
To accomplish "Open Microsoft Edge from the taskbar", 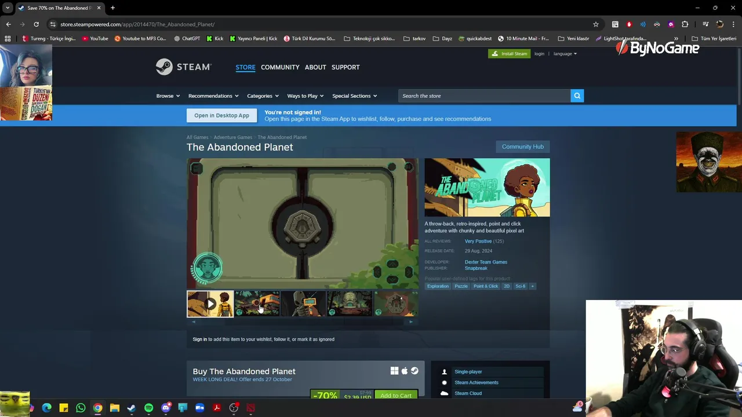I will pos(47,408).
